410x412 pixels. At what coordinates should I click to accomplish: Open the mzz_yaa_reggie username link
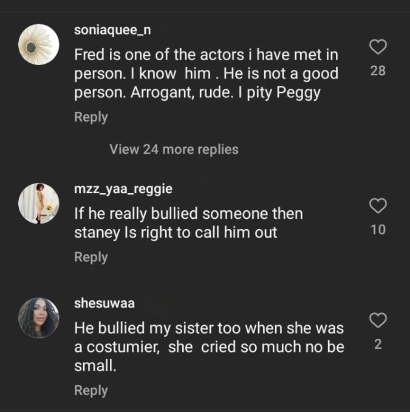click(123, 189)
